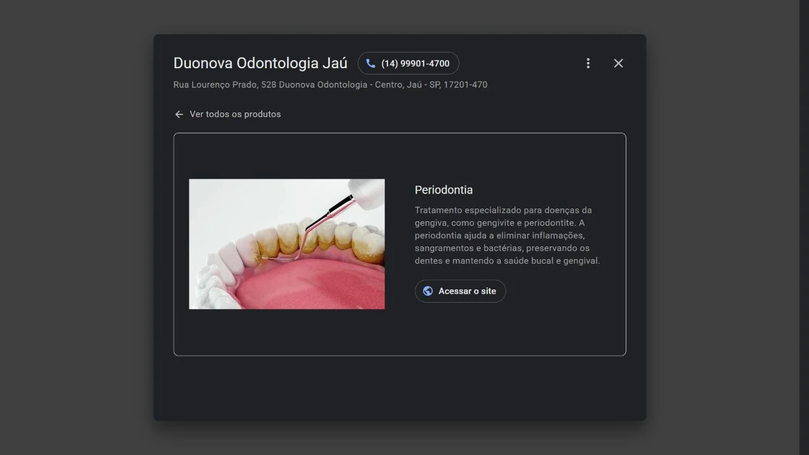Go back via Ver todos os produtos link
The width and height of the screenshot is (809, 455).
tap(235, 114)
